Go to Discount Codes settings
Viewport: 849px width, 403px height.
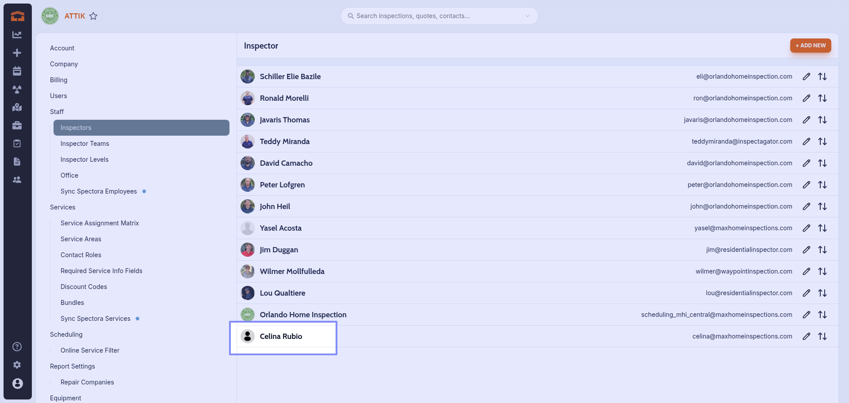84,287
